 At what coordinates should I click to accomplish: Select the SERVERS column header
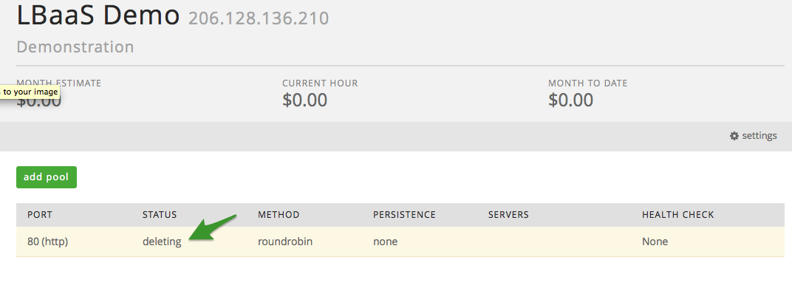(x=508, y=215)
